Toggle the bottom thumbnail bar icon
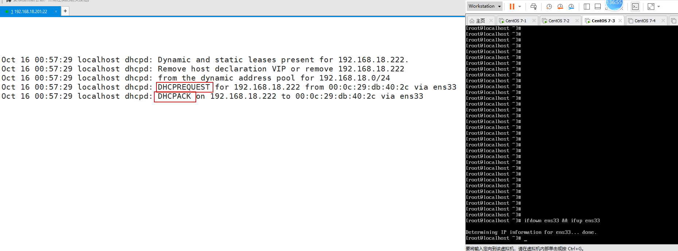The width and height of the screenshot is (678, 251). (x=597, y=6)
